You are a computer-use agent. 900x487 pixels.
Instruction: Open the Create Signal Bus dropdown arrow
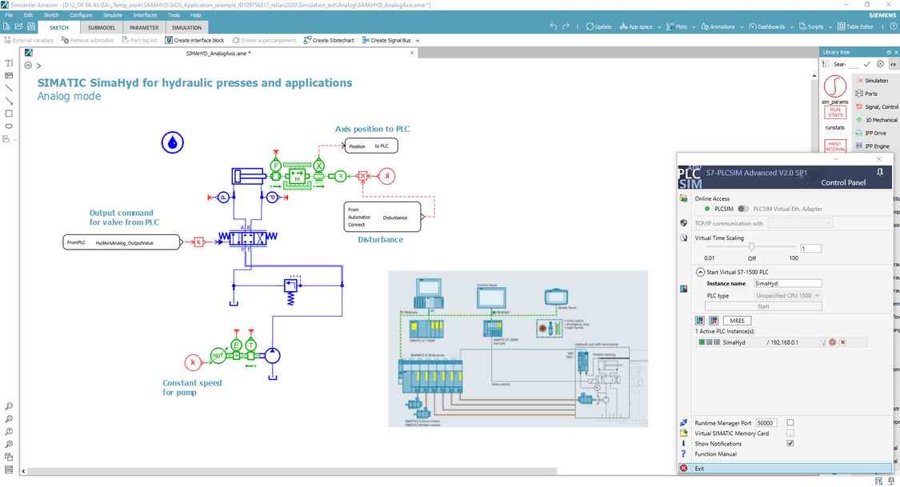(418, 41)
